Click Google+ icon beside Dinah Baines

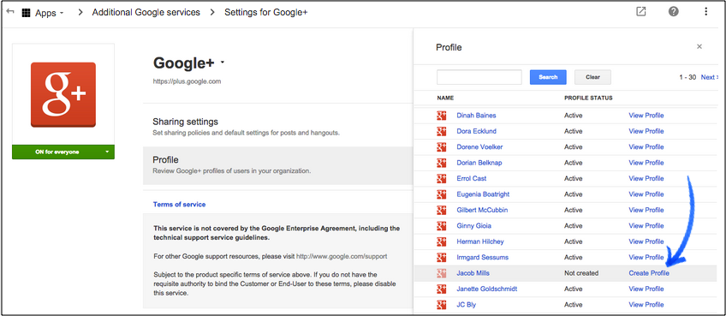point(441,116)
